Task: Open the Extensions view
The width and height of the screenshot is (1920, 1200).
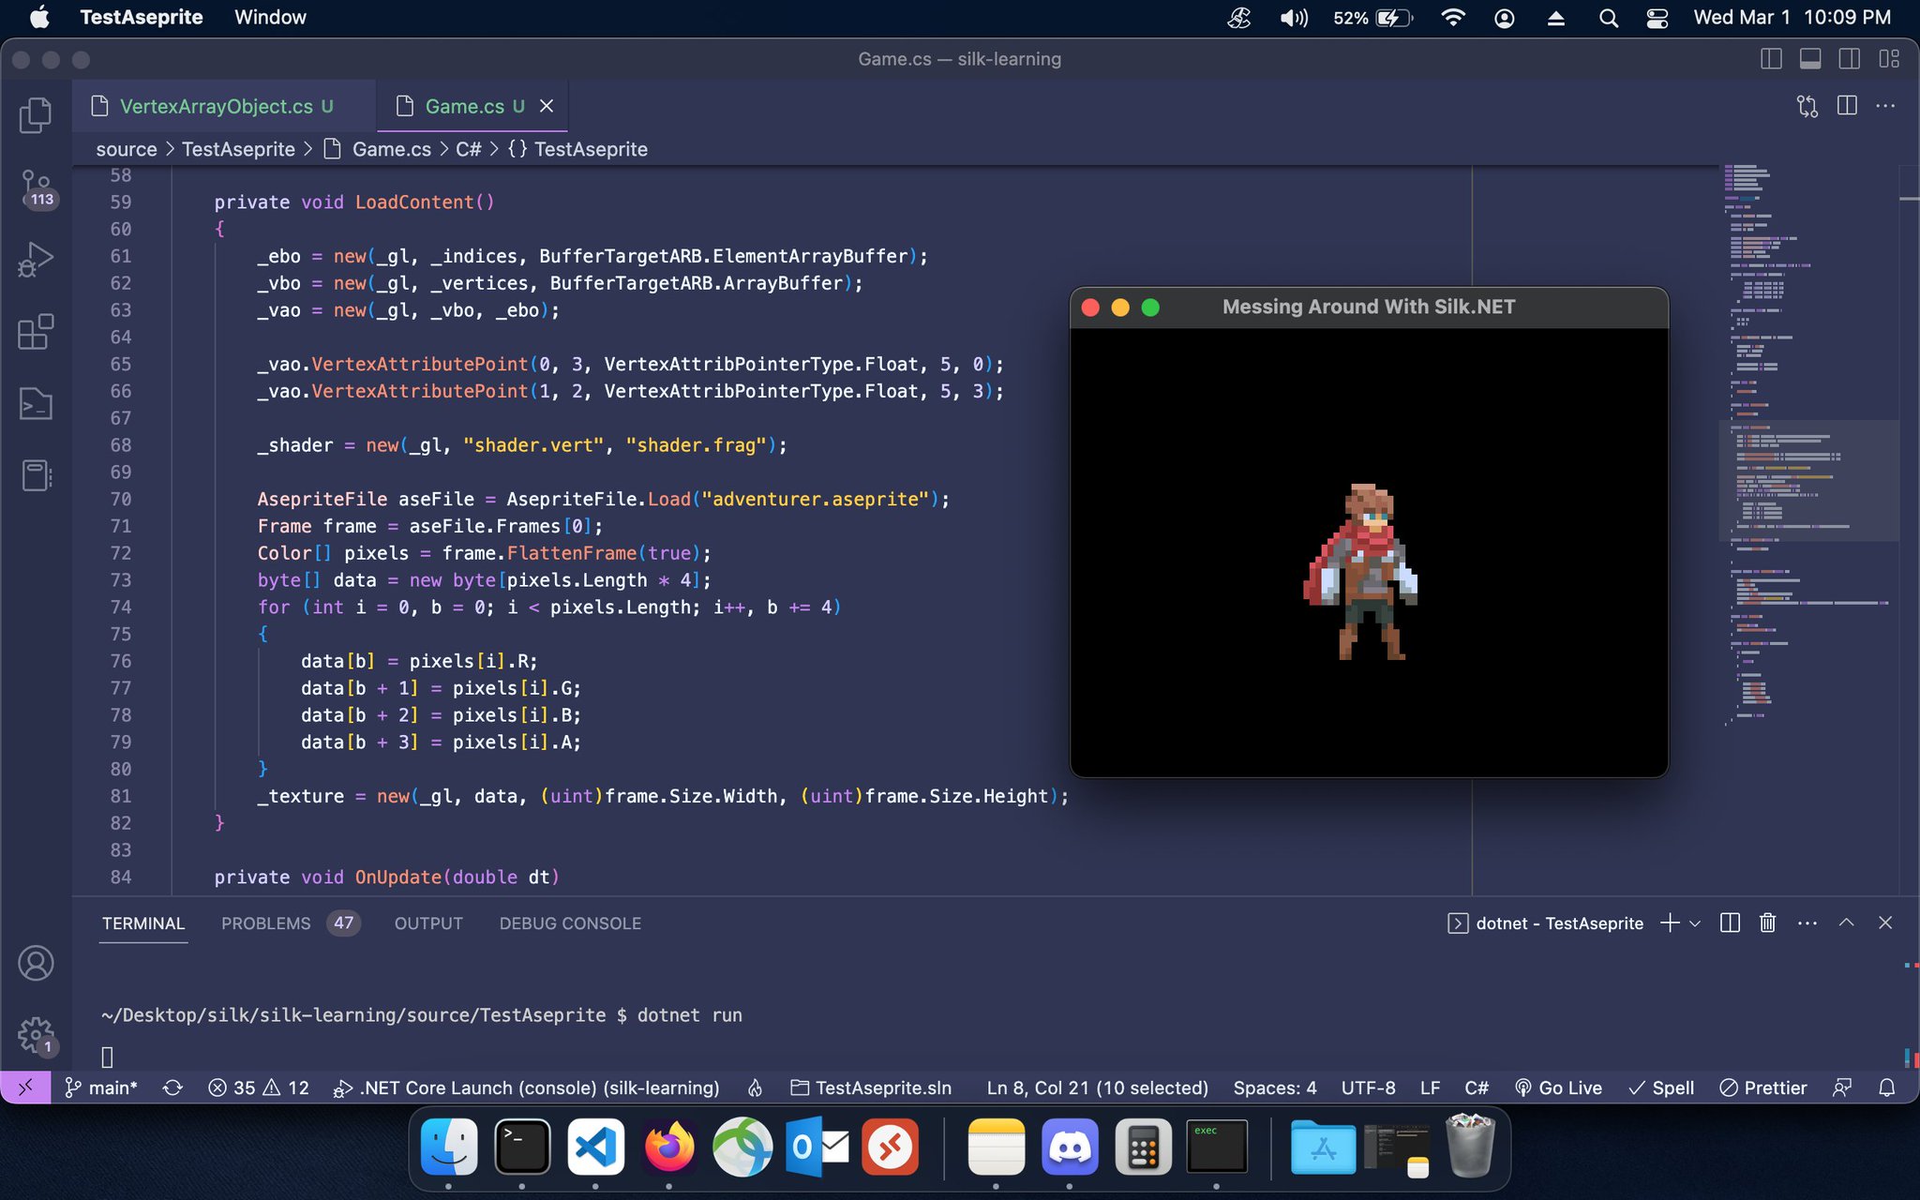Action: pyautogui.click(x=36, y=333)
